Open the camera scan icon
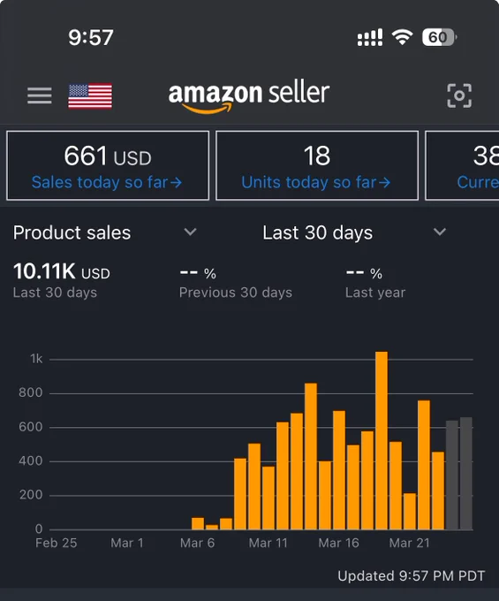 [459, 95]
